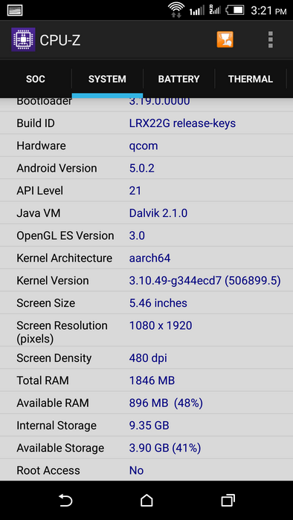Switch to the THERMAL tab
Image resolution: width=293 pixels, height=520 pixels.
click(x=251, y=79)
